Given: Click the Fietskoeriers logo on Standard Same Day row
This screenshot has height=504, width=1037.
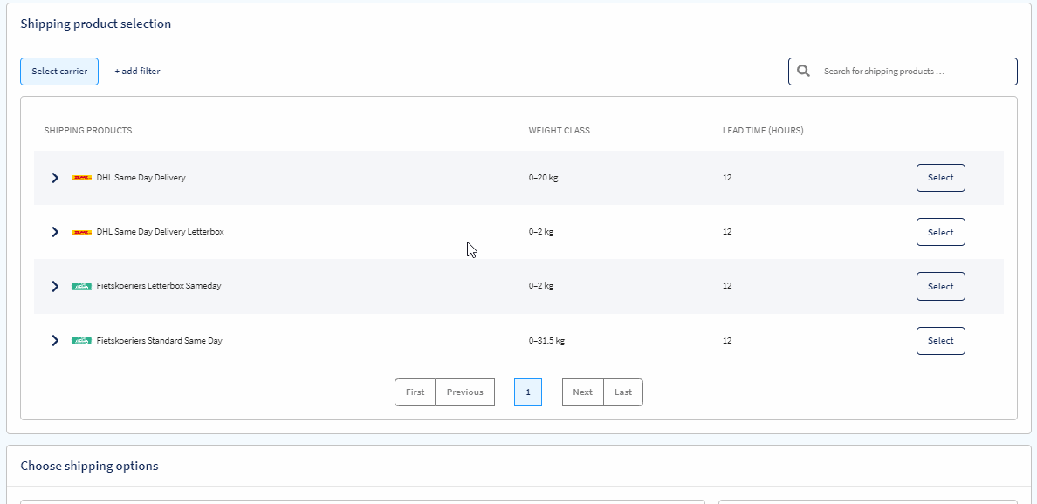Looking at the screenshot, I should (80, 340).
